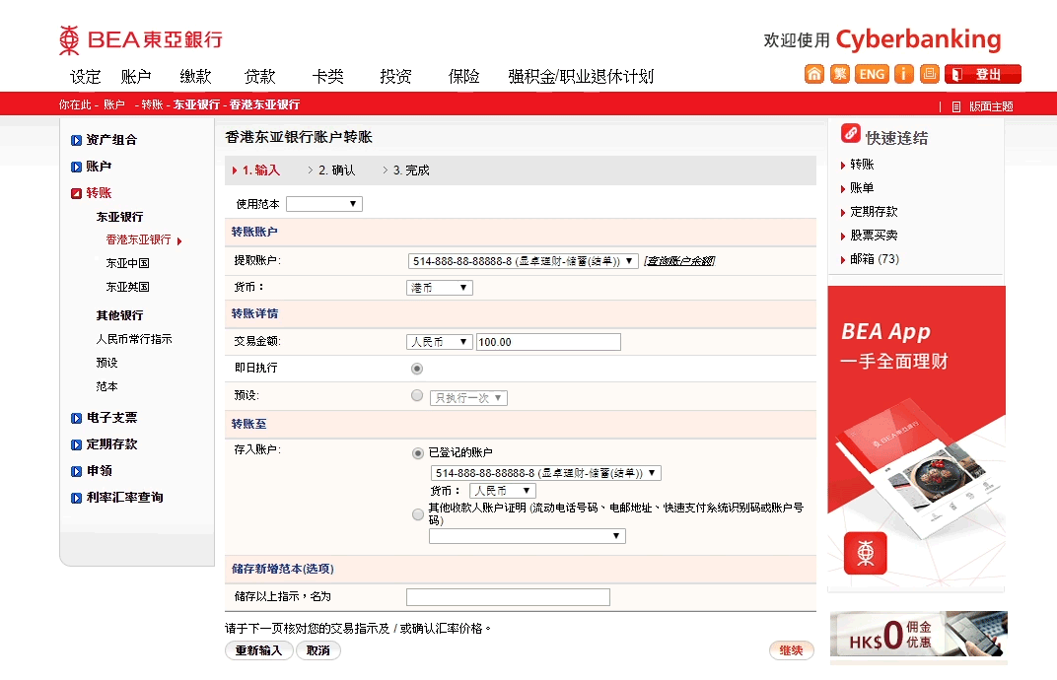Click the BEA App banner
Image resolution: width=1057 pixels, height=680 pixels.
point(916,438)
